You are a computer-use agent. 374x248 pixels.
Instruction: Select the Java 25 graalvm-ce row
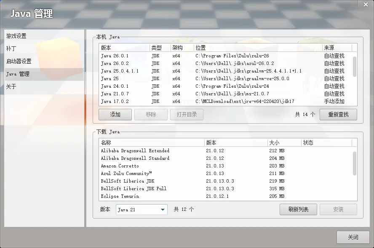pos(226,78)
